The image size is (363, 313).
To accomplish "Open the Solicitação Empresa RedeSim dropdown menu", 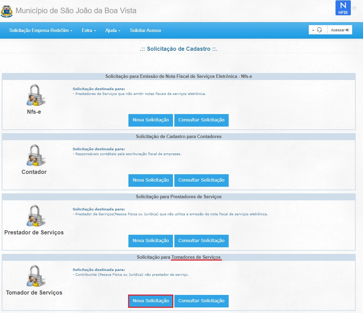I will point(41,31).
